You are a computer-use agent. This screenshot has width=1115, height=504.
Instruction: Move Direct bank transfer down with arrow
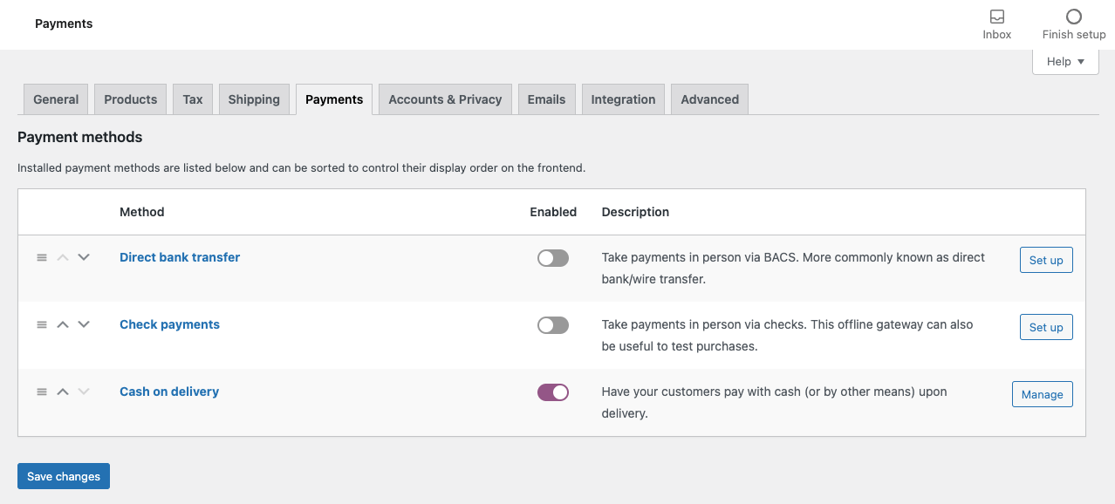coord(84,257)
